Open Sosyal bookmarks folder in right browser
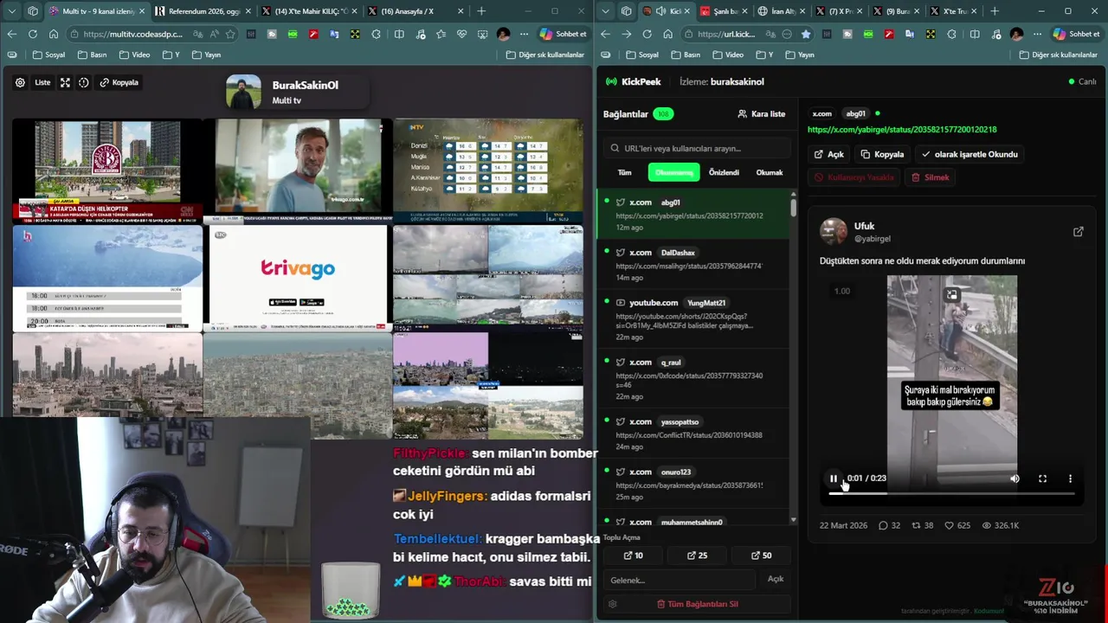 pyautogui.click(x=641, y=55)
